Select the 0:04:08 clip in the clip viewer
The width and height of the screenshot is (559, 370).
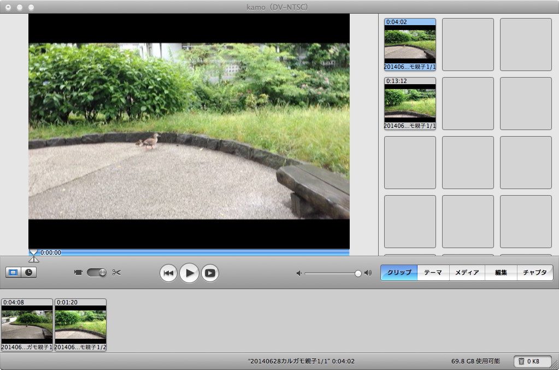point(27,325)
